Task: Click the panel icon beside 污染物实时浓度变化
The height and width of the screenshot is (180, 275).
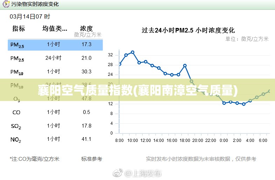Action: pyautogui.click(x=6, y=4)
